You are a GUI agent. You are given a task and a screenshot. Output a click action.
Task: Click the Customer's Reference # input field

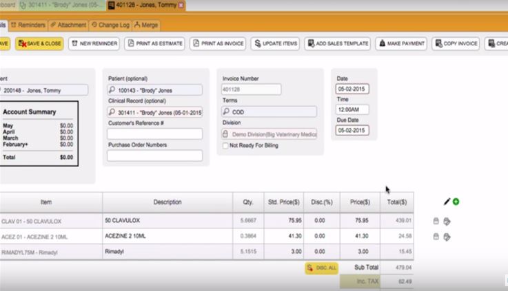pos(155,134)
